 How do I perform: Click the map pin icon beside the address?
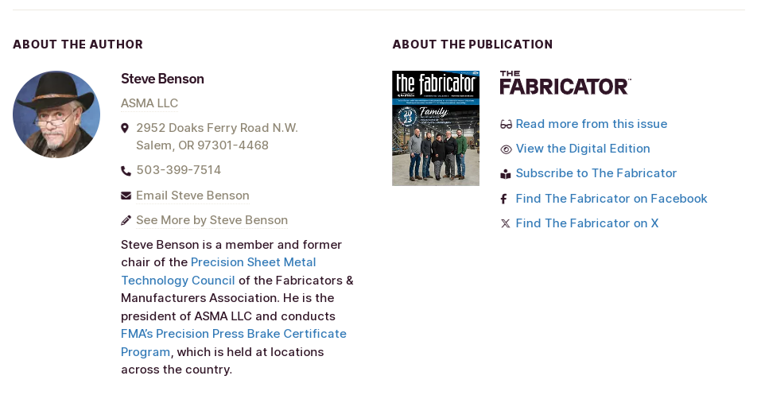point(125,128)
